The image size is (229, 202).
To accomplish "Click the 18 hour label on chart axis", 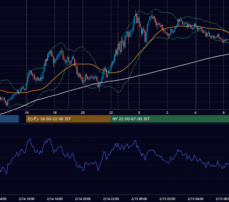I will tap(55, 113).
